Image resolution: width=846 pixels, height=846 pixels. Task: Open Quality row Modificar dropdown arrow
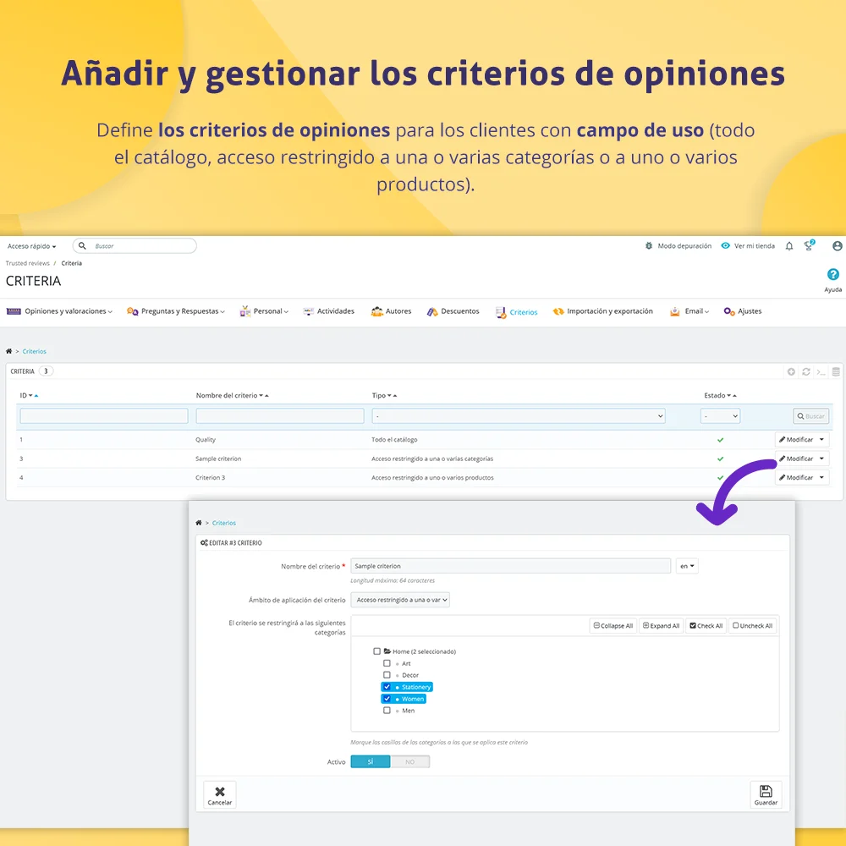pos(821,440)
